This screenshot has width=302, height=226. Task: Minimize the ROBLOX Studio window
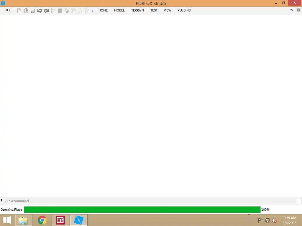276,3
